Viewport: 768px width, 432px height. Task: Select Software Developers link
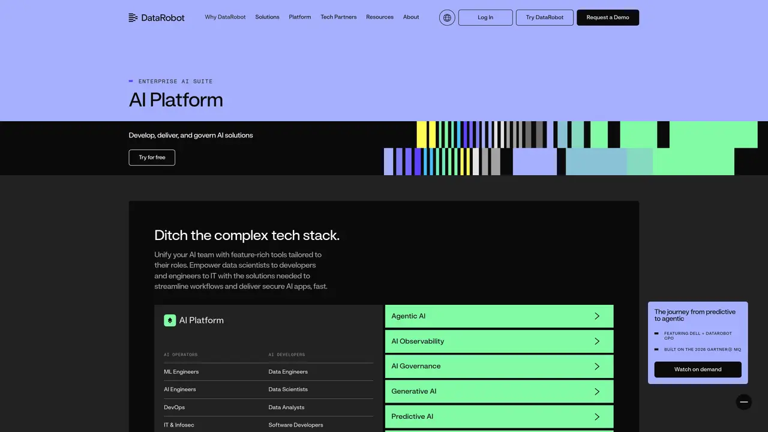296,425
